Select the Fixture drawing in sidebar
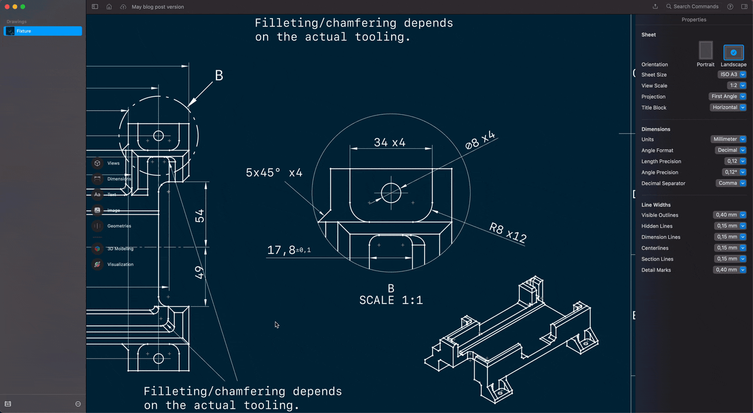753x413 pixels. click(43, 31)
